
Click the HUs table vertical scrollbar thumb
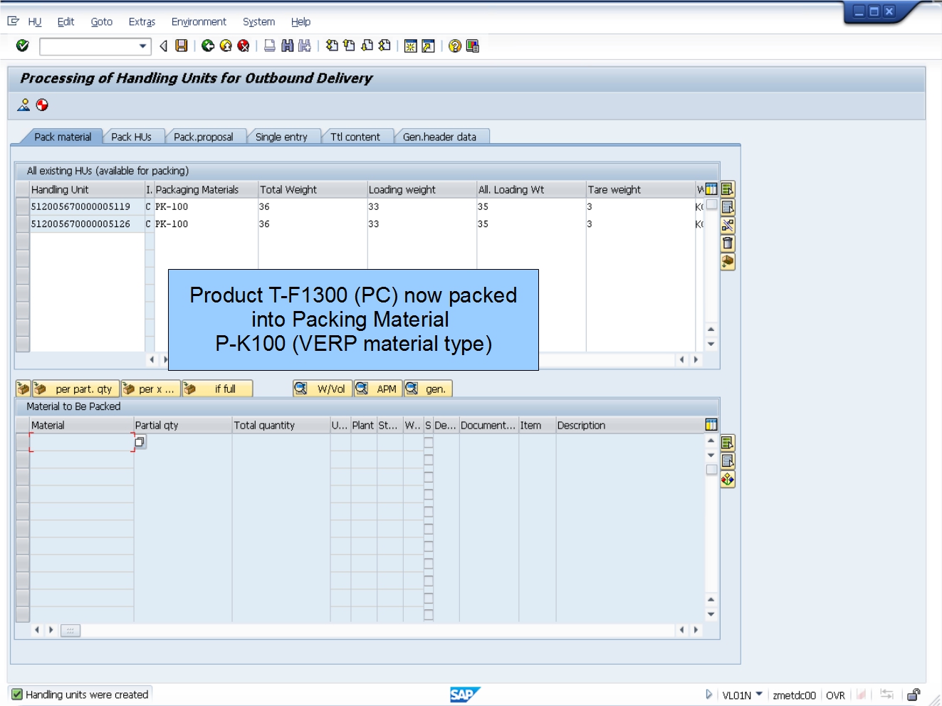711,204
